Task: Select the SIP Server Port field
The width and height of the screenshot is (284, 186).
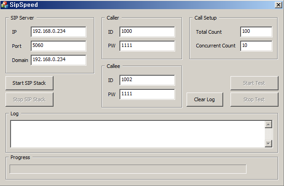Action: (x=59, y=46)
